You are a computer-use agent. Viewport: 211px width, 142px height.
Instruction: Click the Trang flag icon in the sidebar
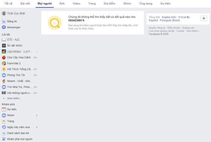pos(4,121)
